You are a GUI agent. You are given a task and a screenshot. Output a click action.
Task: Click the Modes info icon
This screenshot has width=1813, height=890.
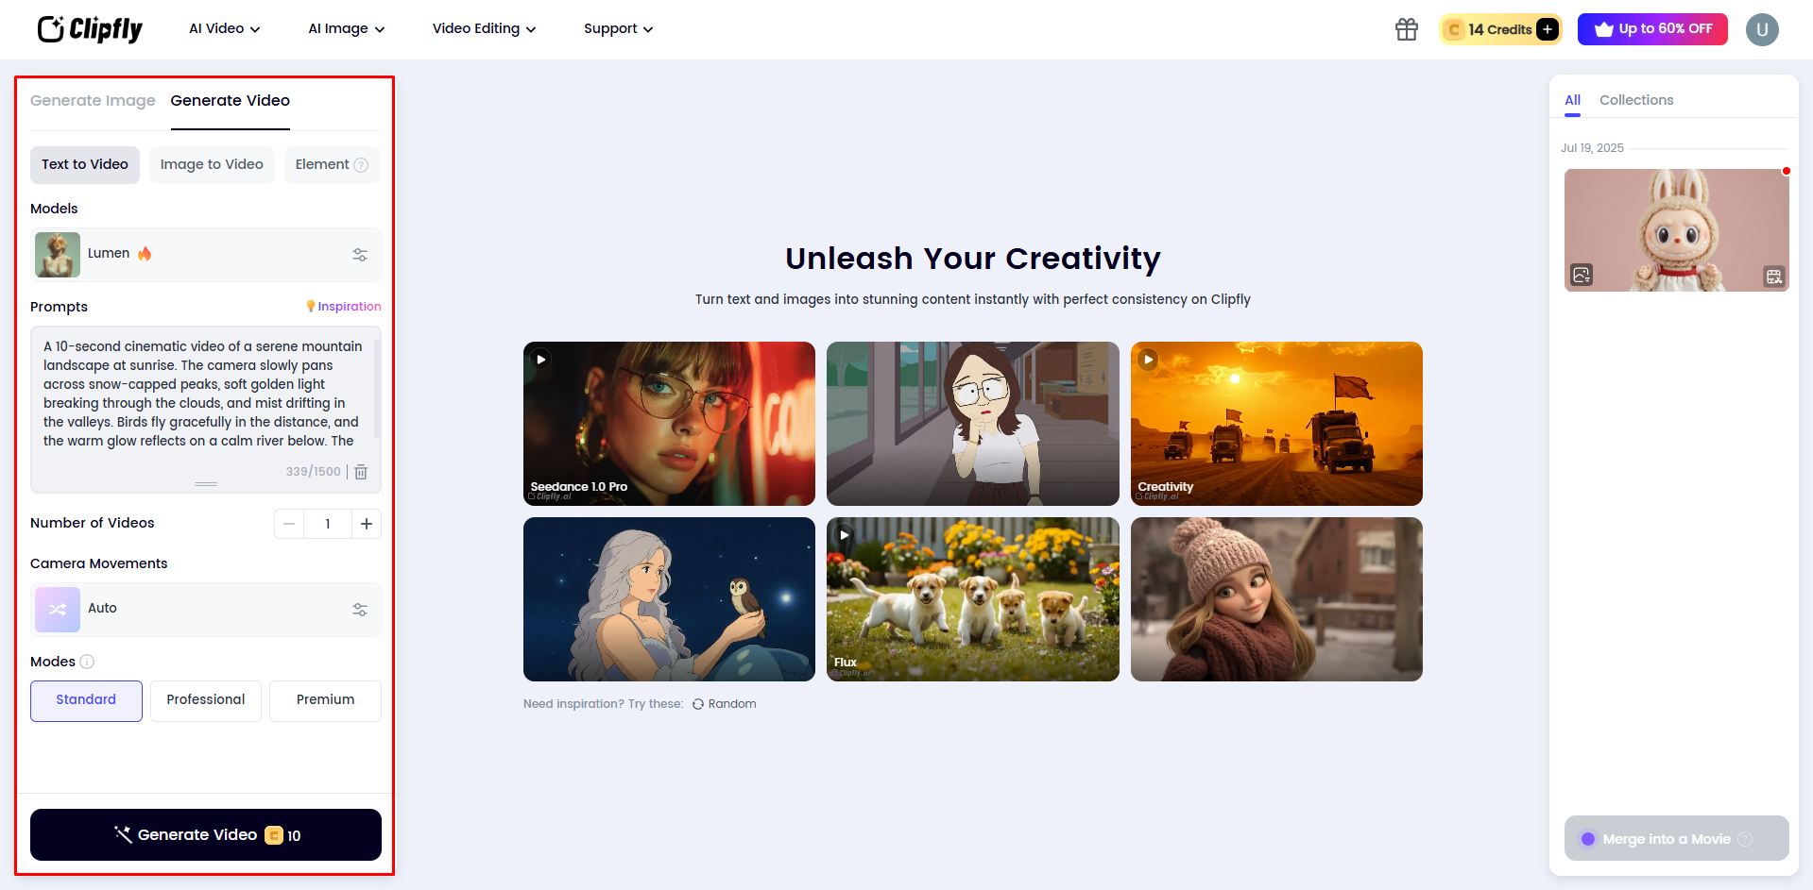[87, 662]
